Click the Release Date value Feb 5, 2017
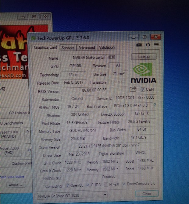Viewport: 189px width, 204px height. pos(73,82)
